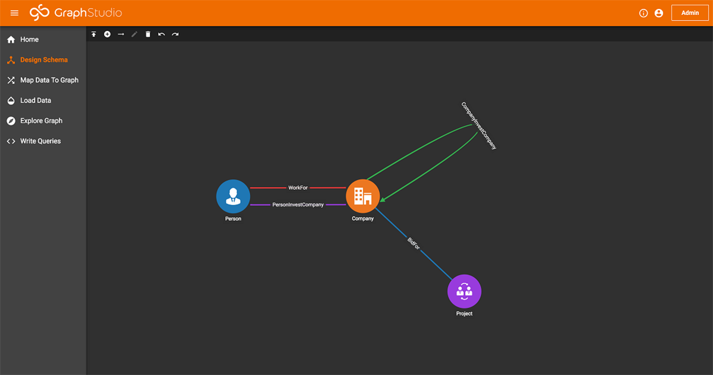Open the user account icon
Image resolution: width=713 pixels, height=375 pixels.
click(x=658, y=12)
